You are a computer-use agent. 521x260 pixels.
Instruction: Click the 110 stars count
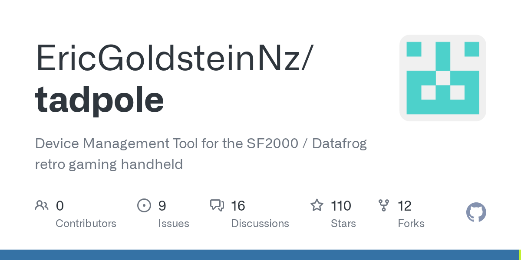click(341, 206)
